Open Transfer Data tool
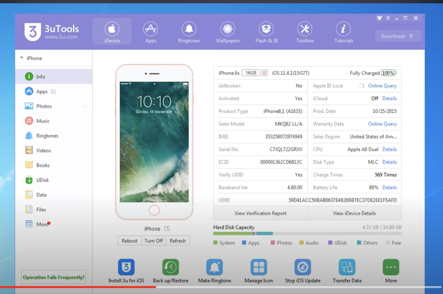Viewport: 443px width, 294px height. [x=347, y=271]
